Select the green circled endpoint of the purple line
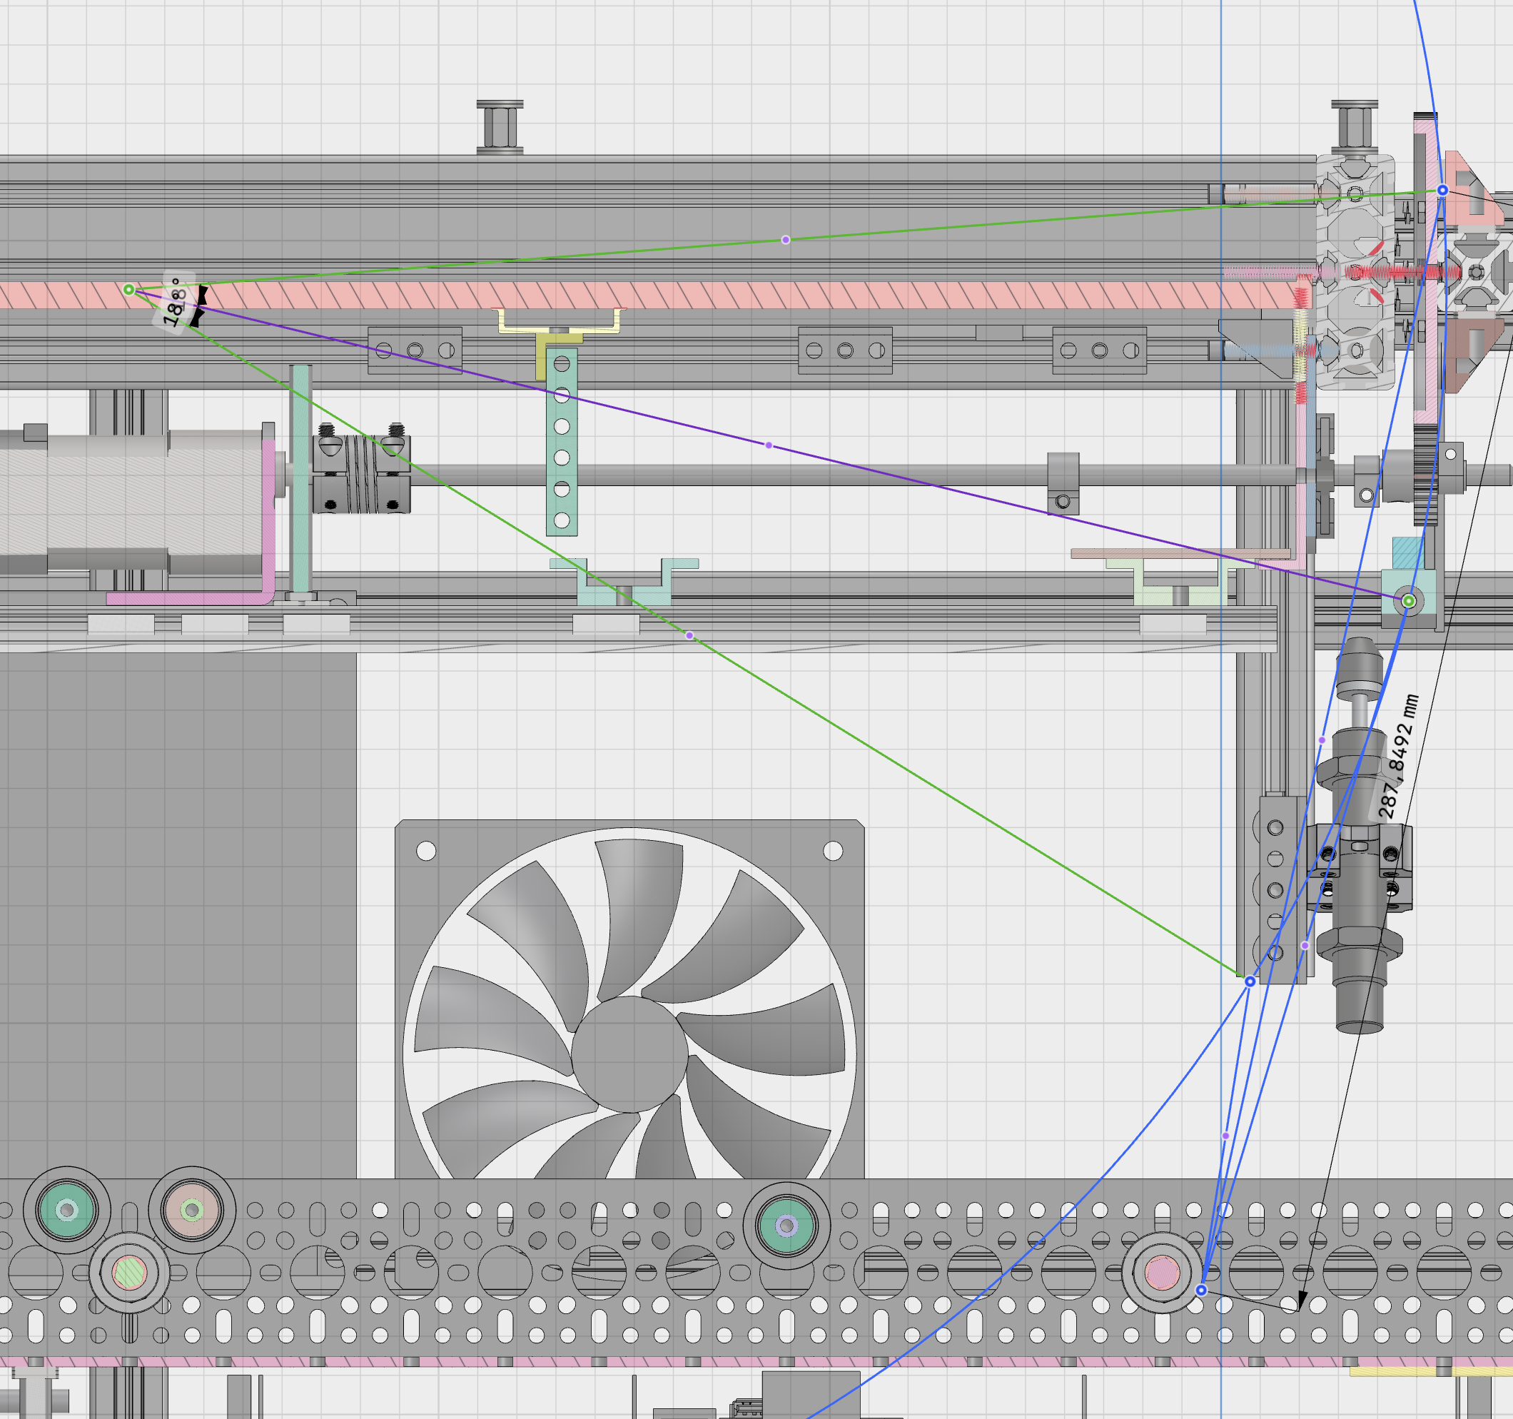Image resolution: width=1513 pixels, height=1419 pixels. click(1409, 600)
